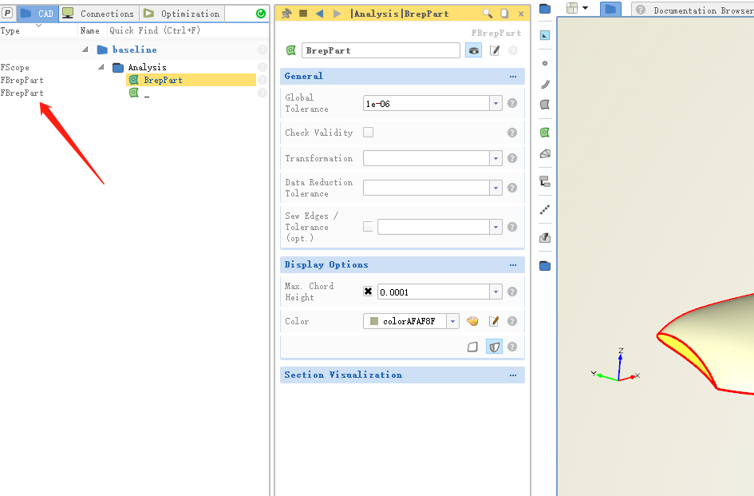This screenshot has width=754, height=496.
Task: Expand the Section Visualization header
Action: 402,375
